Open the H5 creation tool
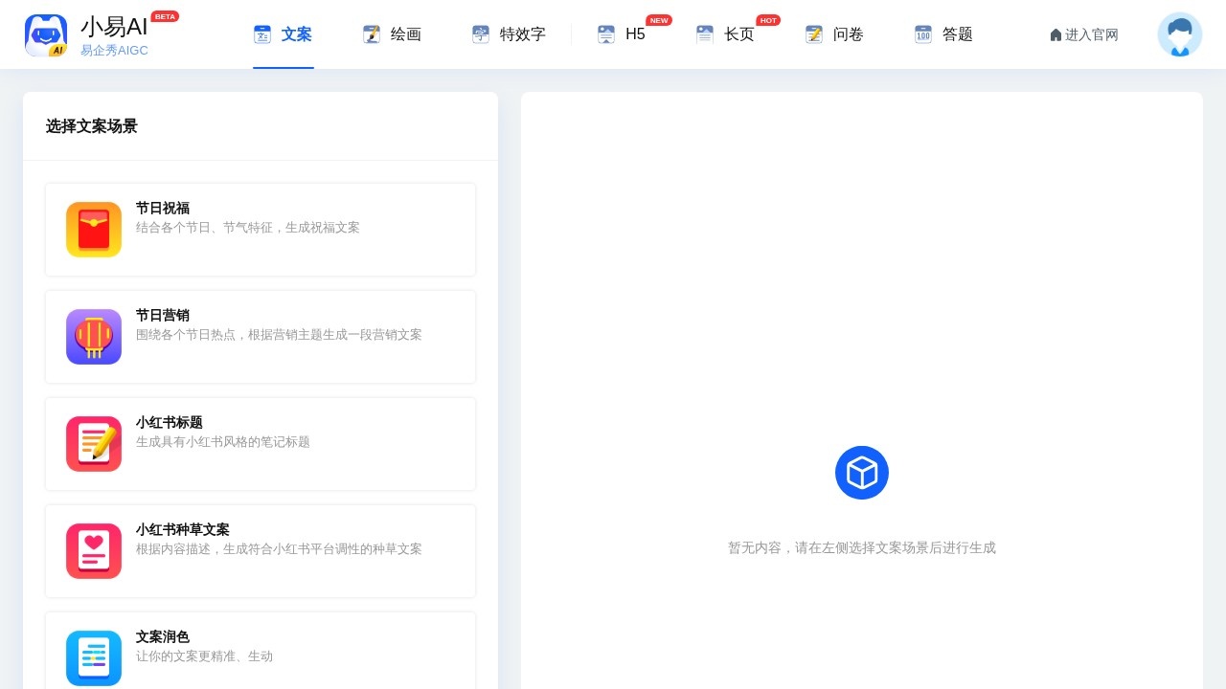The height and width of the screenshot is (689, 1226). pos(606,34)
